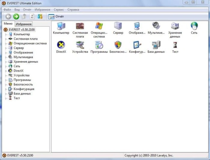Open the Тест hourglass icon in main pane
The height and width of the screenshot is (160, 210).
[x=175, y=45]
